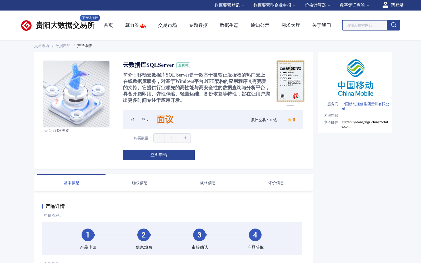The image size is (421, 263).
Task: Click the 累计交易: 0 笔 text
Action: [264, 120]
